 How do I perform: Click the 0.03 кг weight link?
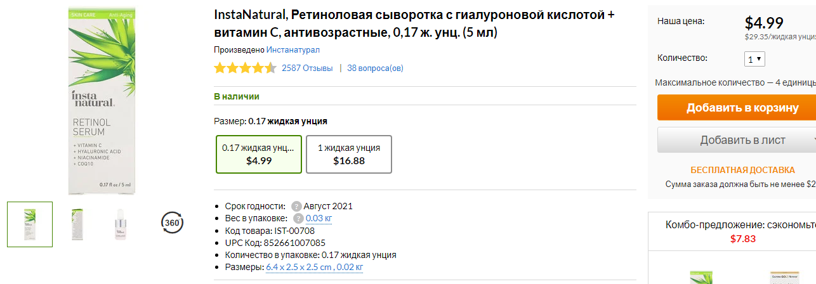(x=319, y=218)
